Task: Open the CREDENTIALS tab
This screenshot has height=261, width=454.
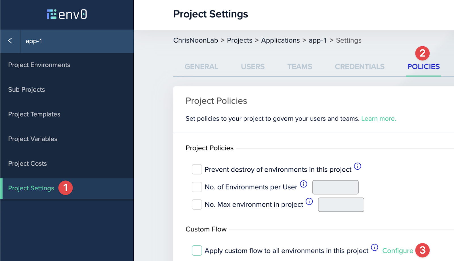Action: point(359,67)
